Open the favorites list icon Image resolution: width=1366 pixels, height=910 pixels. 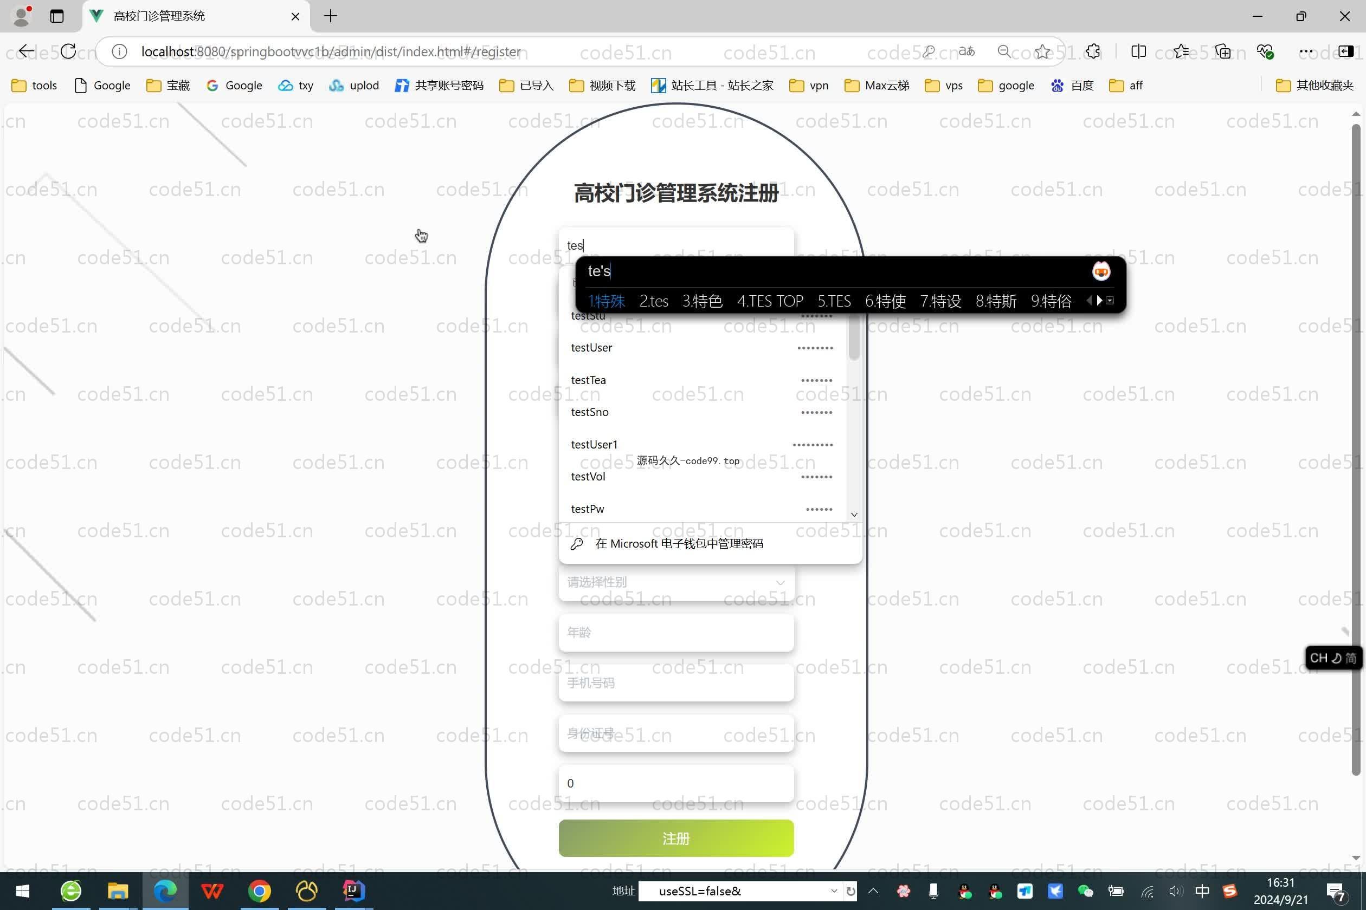click(x=1181, y=51)
